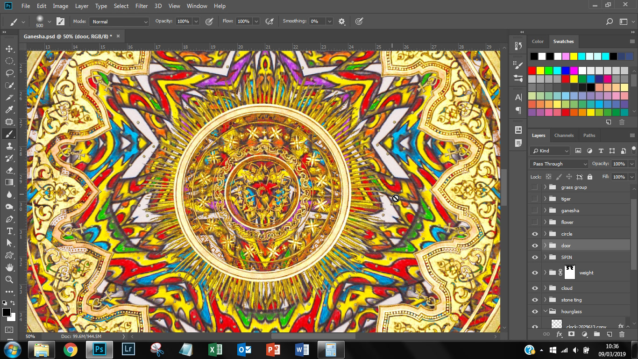Image resolution: width=638 pixels, height=359 pixels.
Task: Pick the red swatch in Swatches panel
Action: (x=532, y=71)
